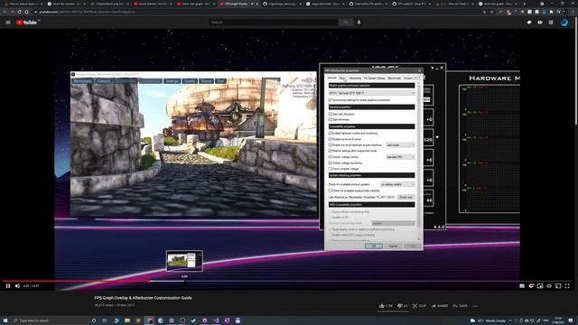The image size is (578, 325).
Task: Click the YouTube search magnifier button
Action: [x=345, y=23]
